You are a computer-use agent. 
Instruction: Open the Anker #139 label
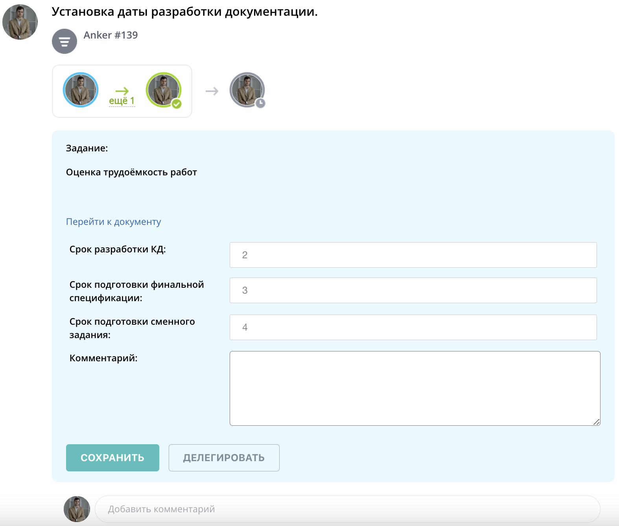[x=111, y=35]
